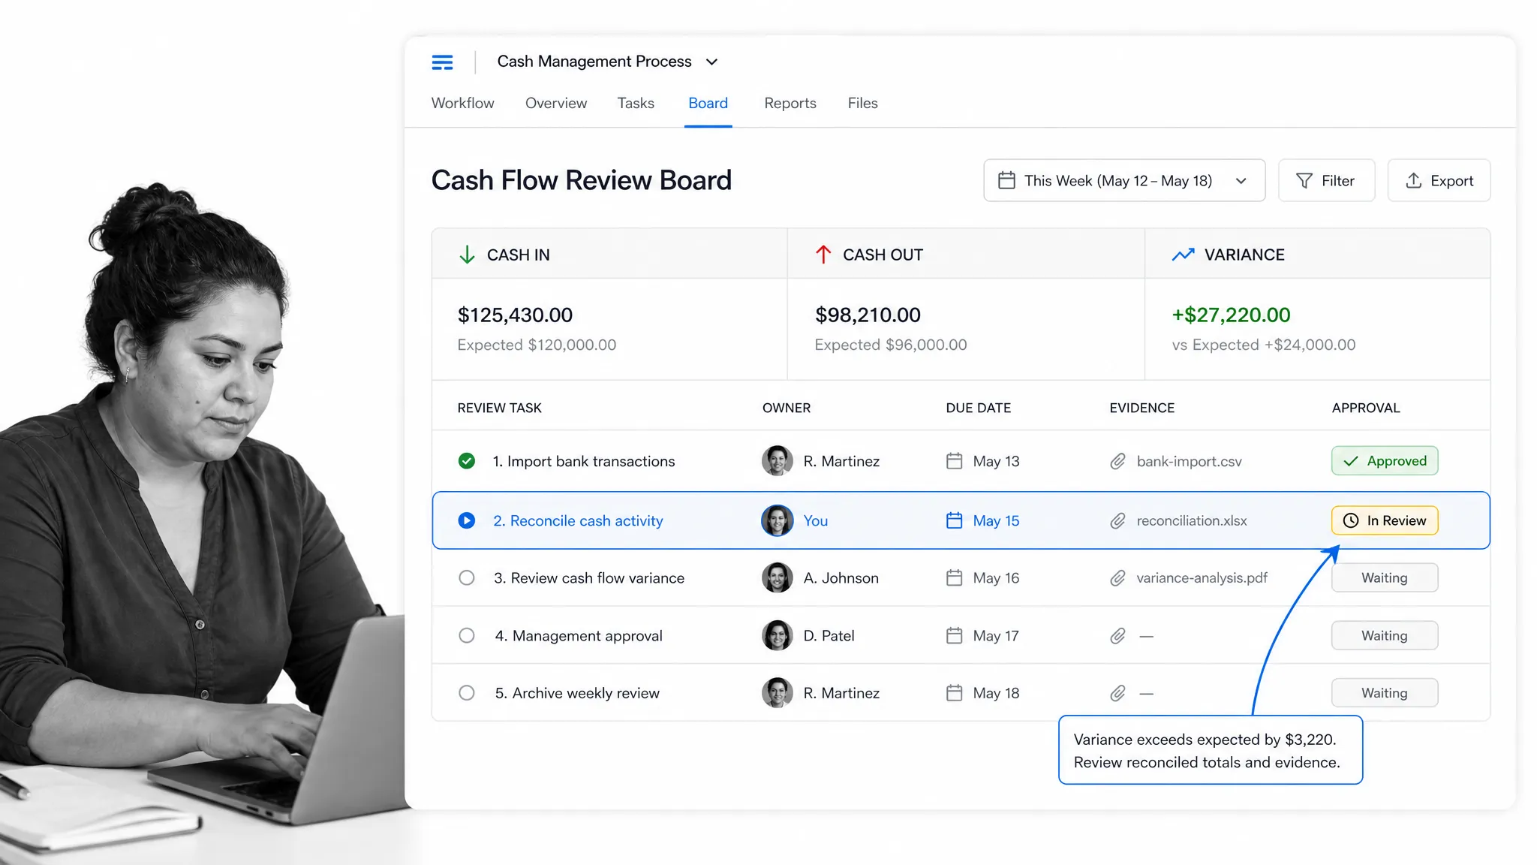The width and height of the screenshot is (1537, 865).
Task: Click the calendar icon beside May 18
Action: point(954,692)
